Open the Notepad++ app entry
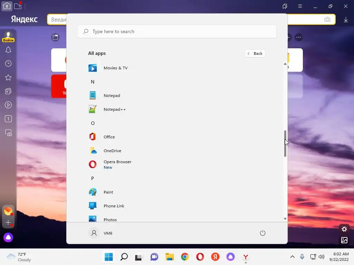The height and width of the screenshot is (265, 354). click(177, 109)
